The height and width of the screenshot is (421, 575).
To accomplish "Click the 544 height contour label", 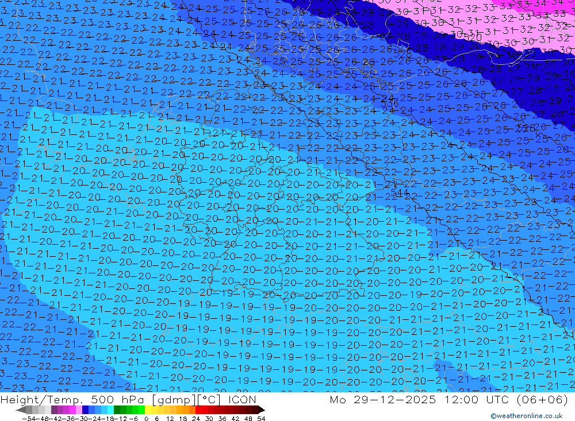I will [x=400, y=192].
